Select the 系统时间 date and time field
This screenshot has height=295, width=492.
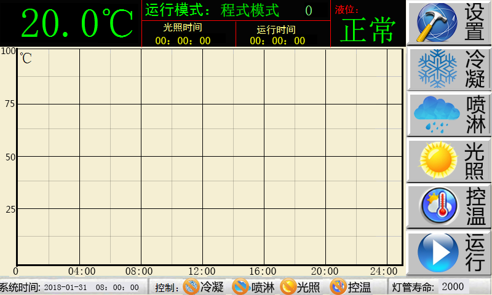[x=91, y=287]
